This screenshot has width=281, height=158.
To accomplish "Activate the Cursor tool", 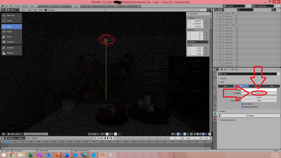I will [11, 21].
